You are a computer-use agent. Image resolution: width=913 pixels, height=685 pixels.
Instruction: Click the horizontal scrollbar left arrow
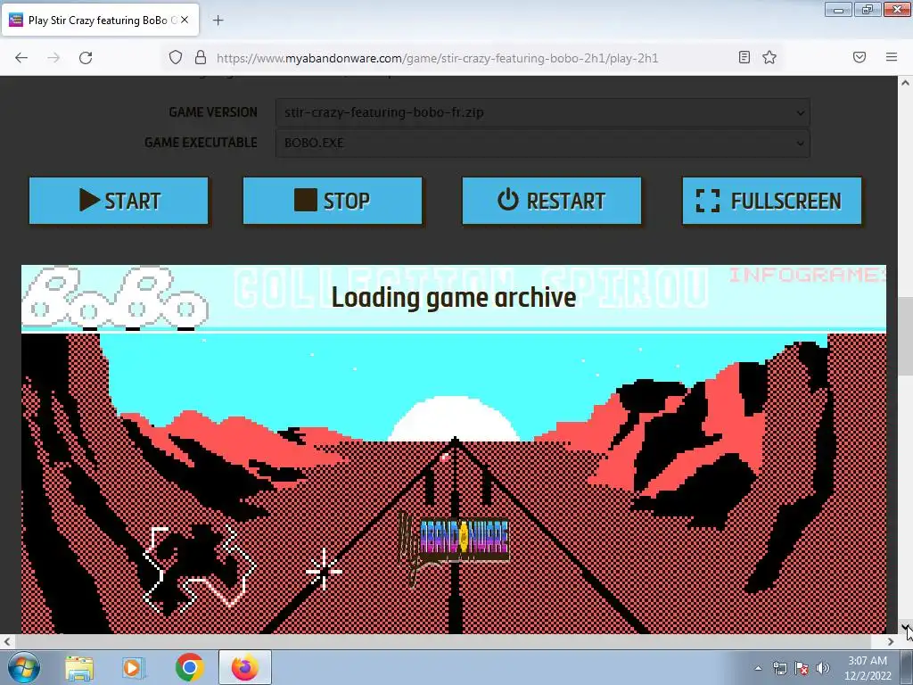7,641
